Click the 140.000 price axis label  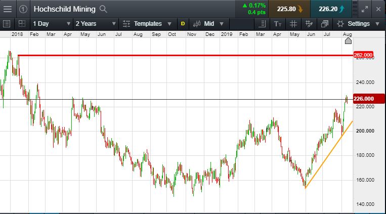365,204
